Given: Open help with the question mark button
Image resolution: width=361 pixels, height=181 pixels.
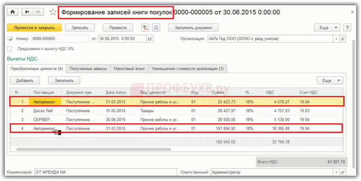Looking at the screenshot, I should (347, 27).
